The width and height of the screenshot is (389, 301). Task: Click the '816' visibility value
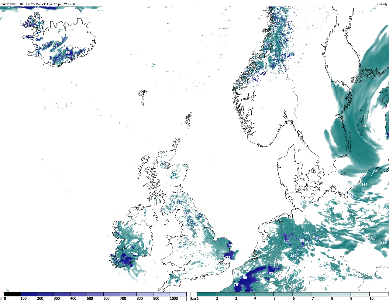point(364,185)
